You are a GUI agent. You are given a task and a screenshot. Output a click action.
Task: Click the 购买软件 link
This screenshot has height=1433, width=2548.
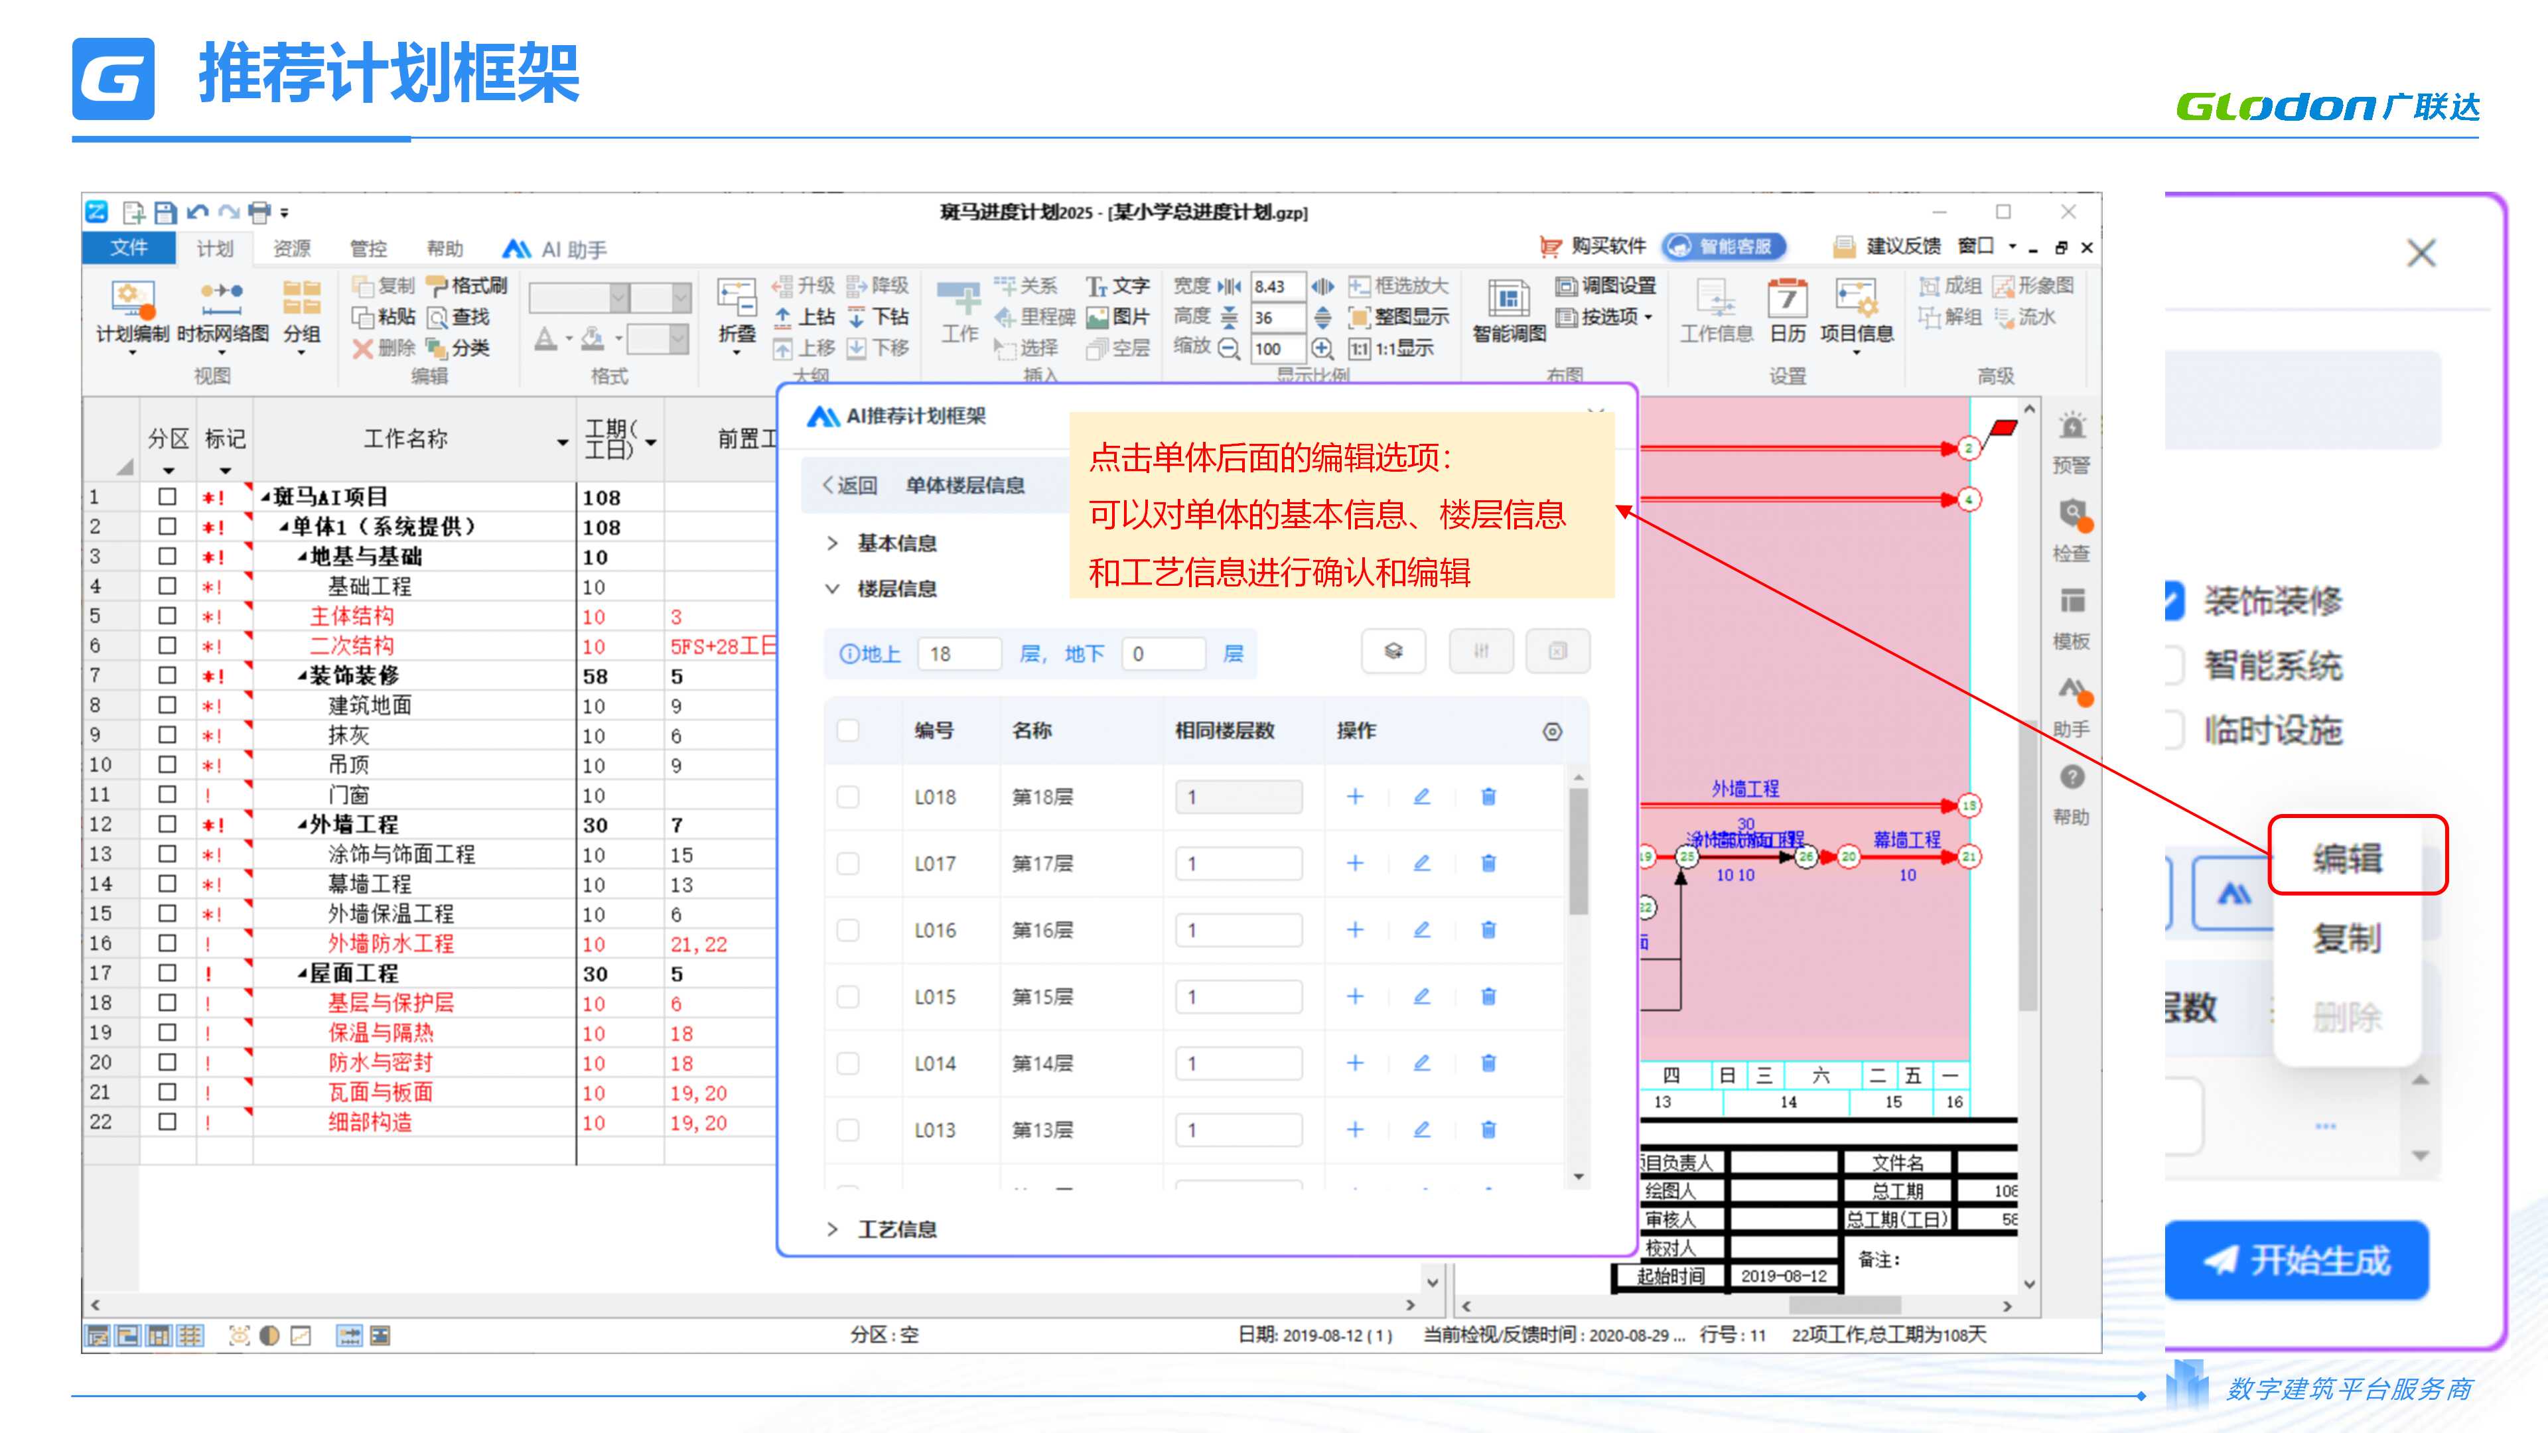pos(1592,246)
